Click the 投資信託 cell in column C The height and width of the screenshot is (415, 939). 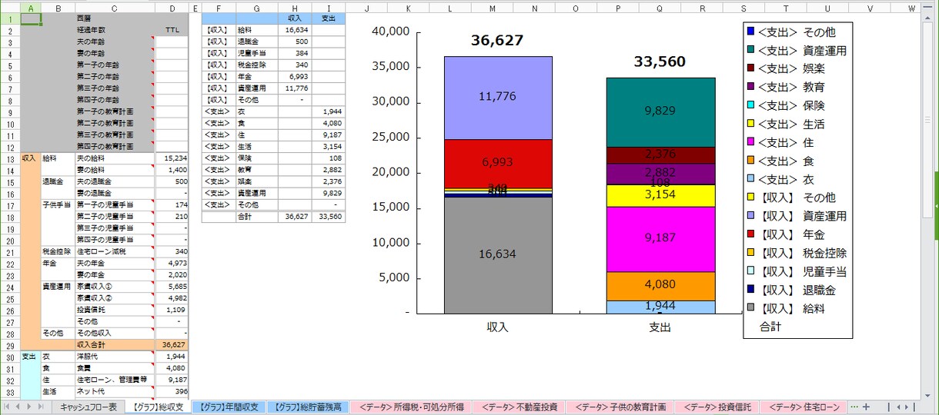(115, 310)
